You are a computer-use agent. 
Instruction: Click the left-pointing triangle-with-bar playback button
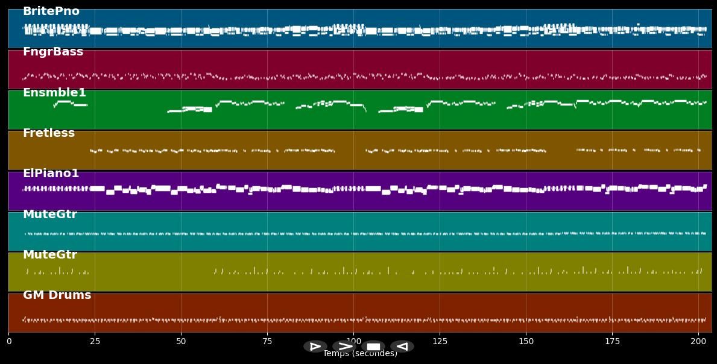click(402, 347)
